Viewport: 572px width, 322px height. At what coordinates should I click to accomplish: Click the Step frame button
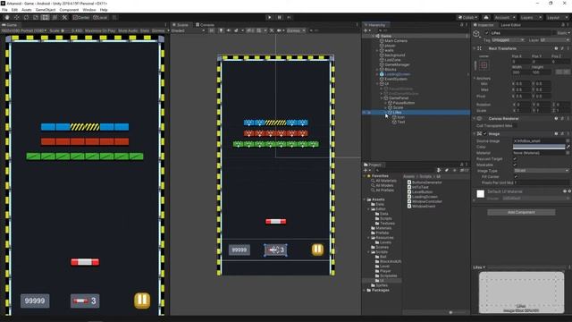pyautogui.click(x=289, y=17)
